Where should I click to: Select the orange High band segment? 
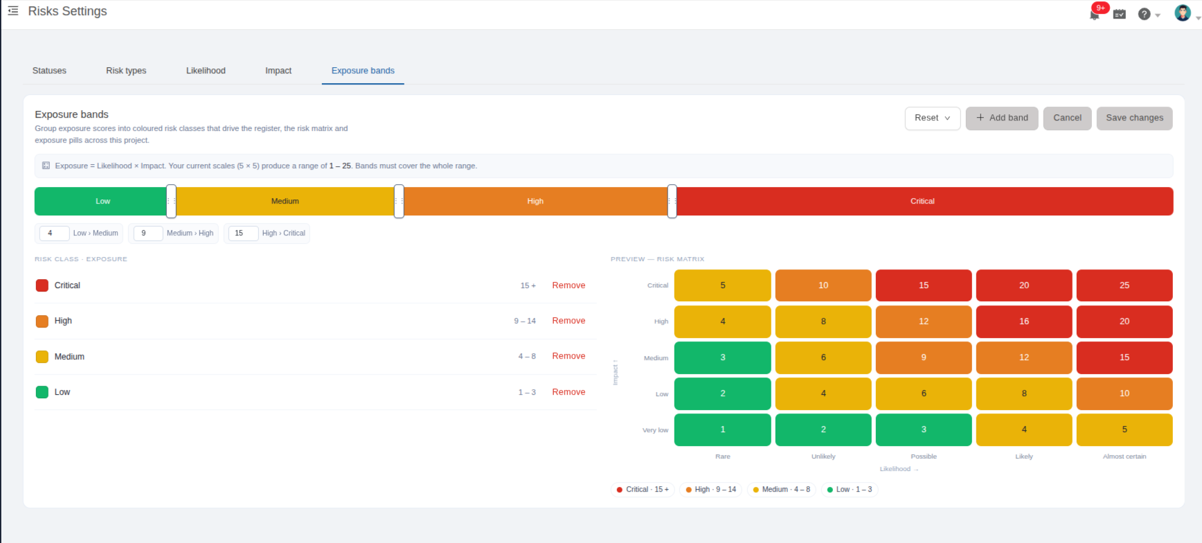[x=535, y=201]
